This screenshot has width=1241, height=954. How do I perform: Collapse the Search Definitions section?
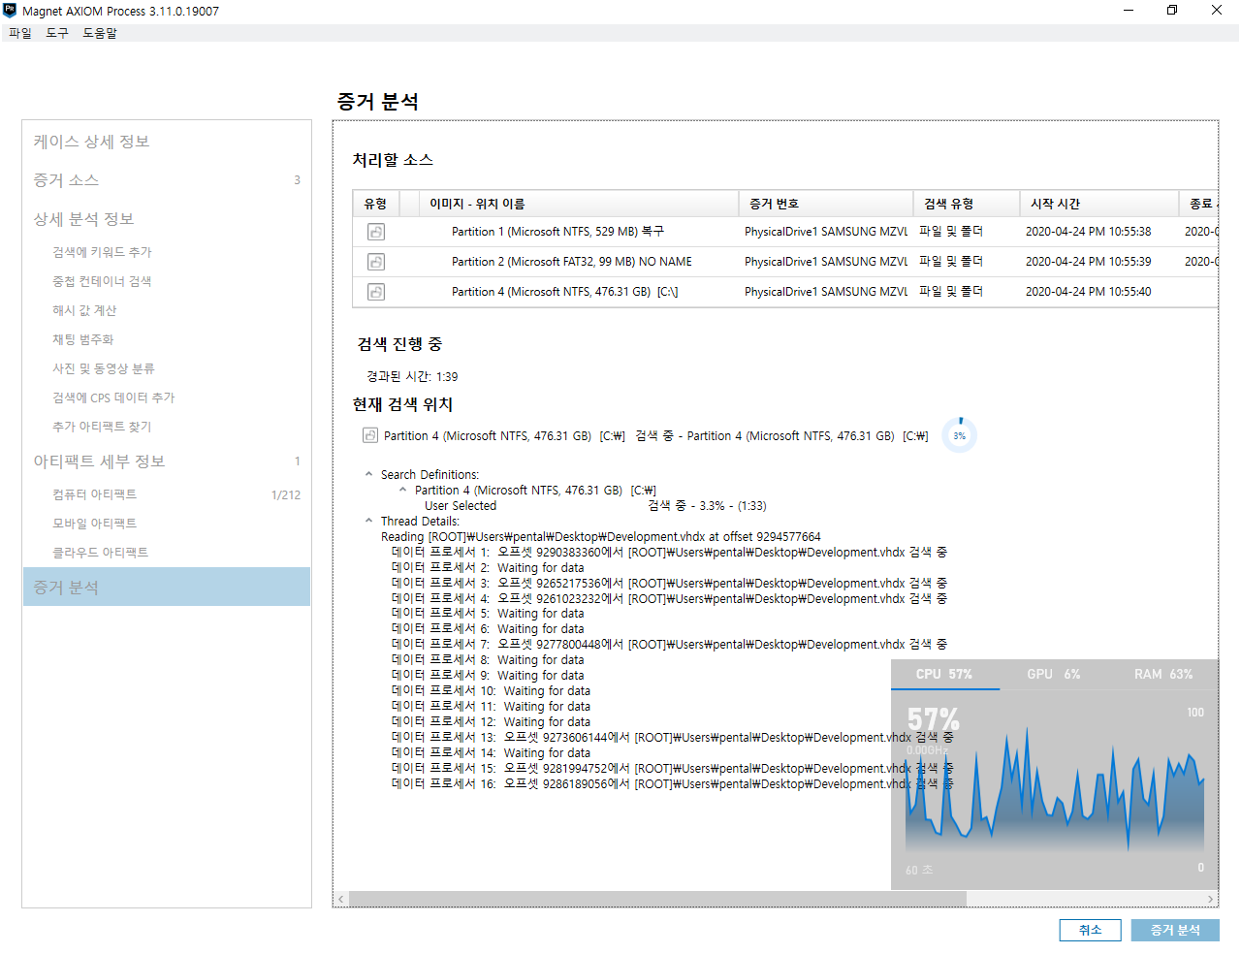[x=368, y=474]
